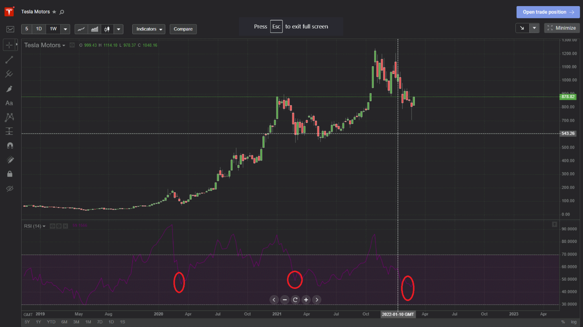This screenshot has width=583, height=327.
Task: Click the Compare button
Action: point(183,29)
